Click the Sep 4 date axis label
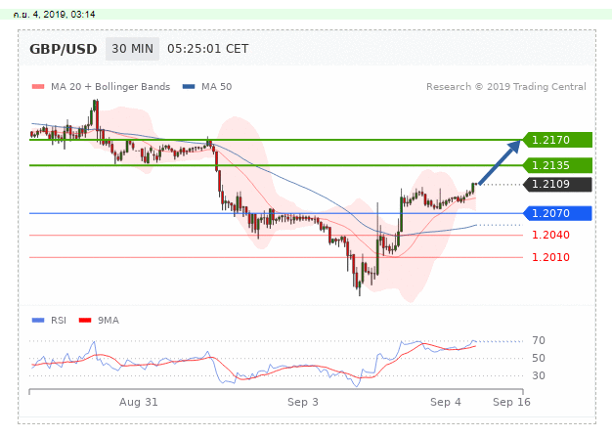Viewport: 612px width, 437px height. (x=446, y=402)
